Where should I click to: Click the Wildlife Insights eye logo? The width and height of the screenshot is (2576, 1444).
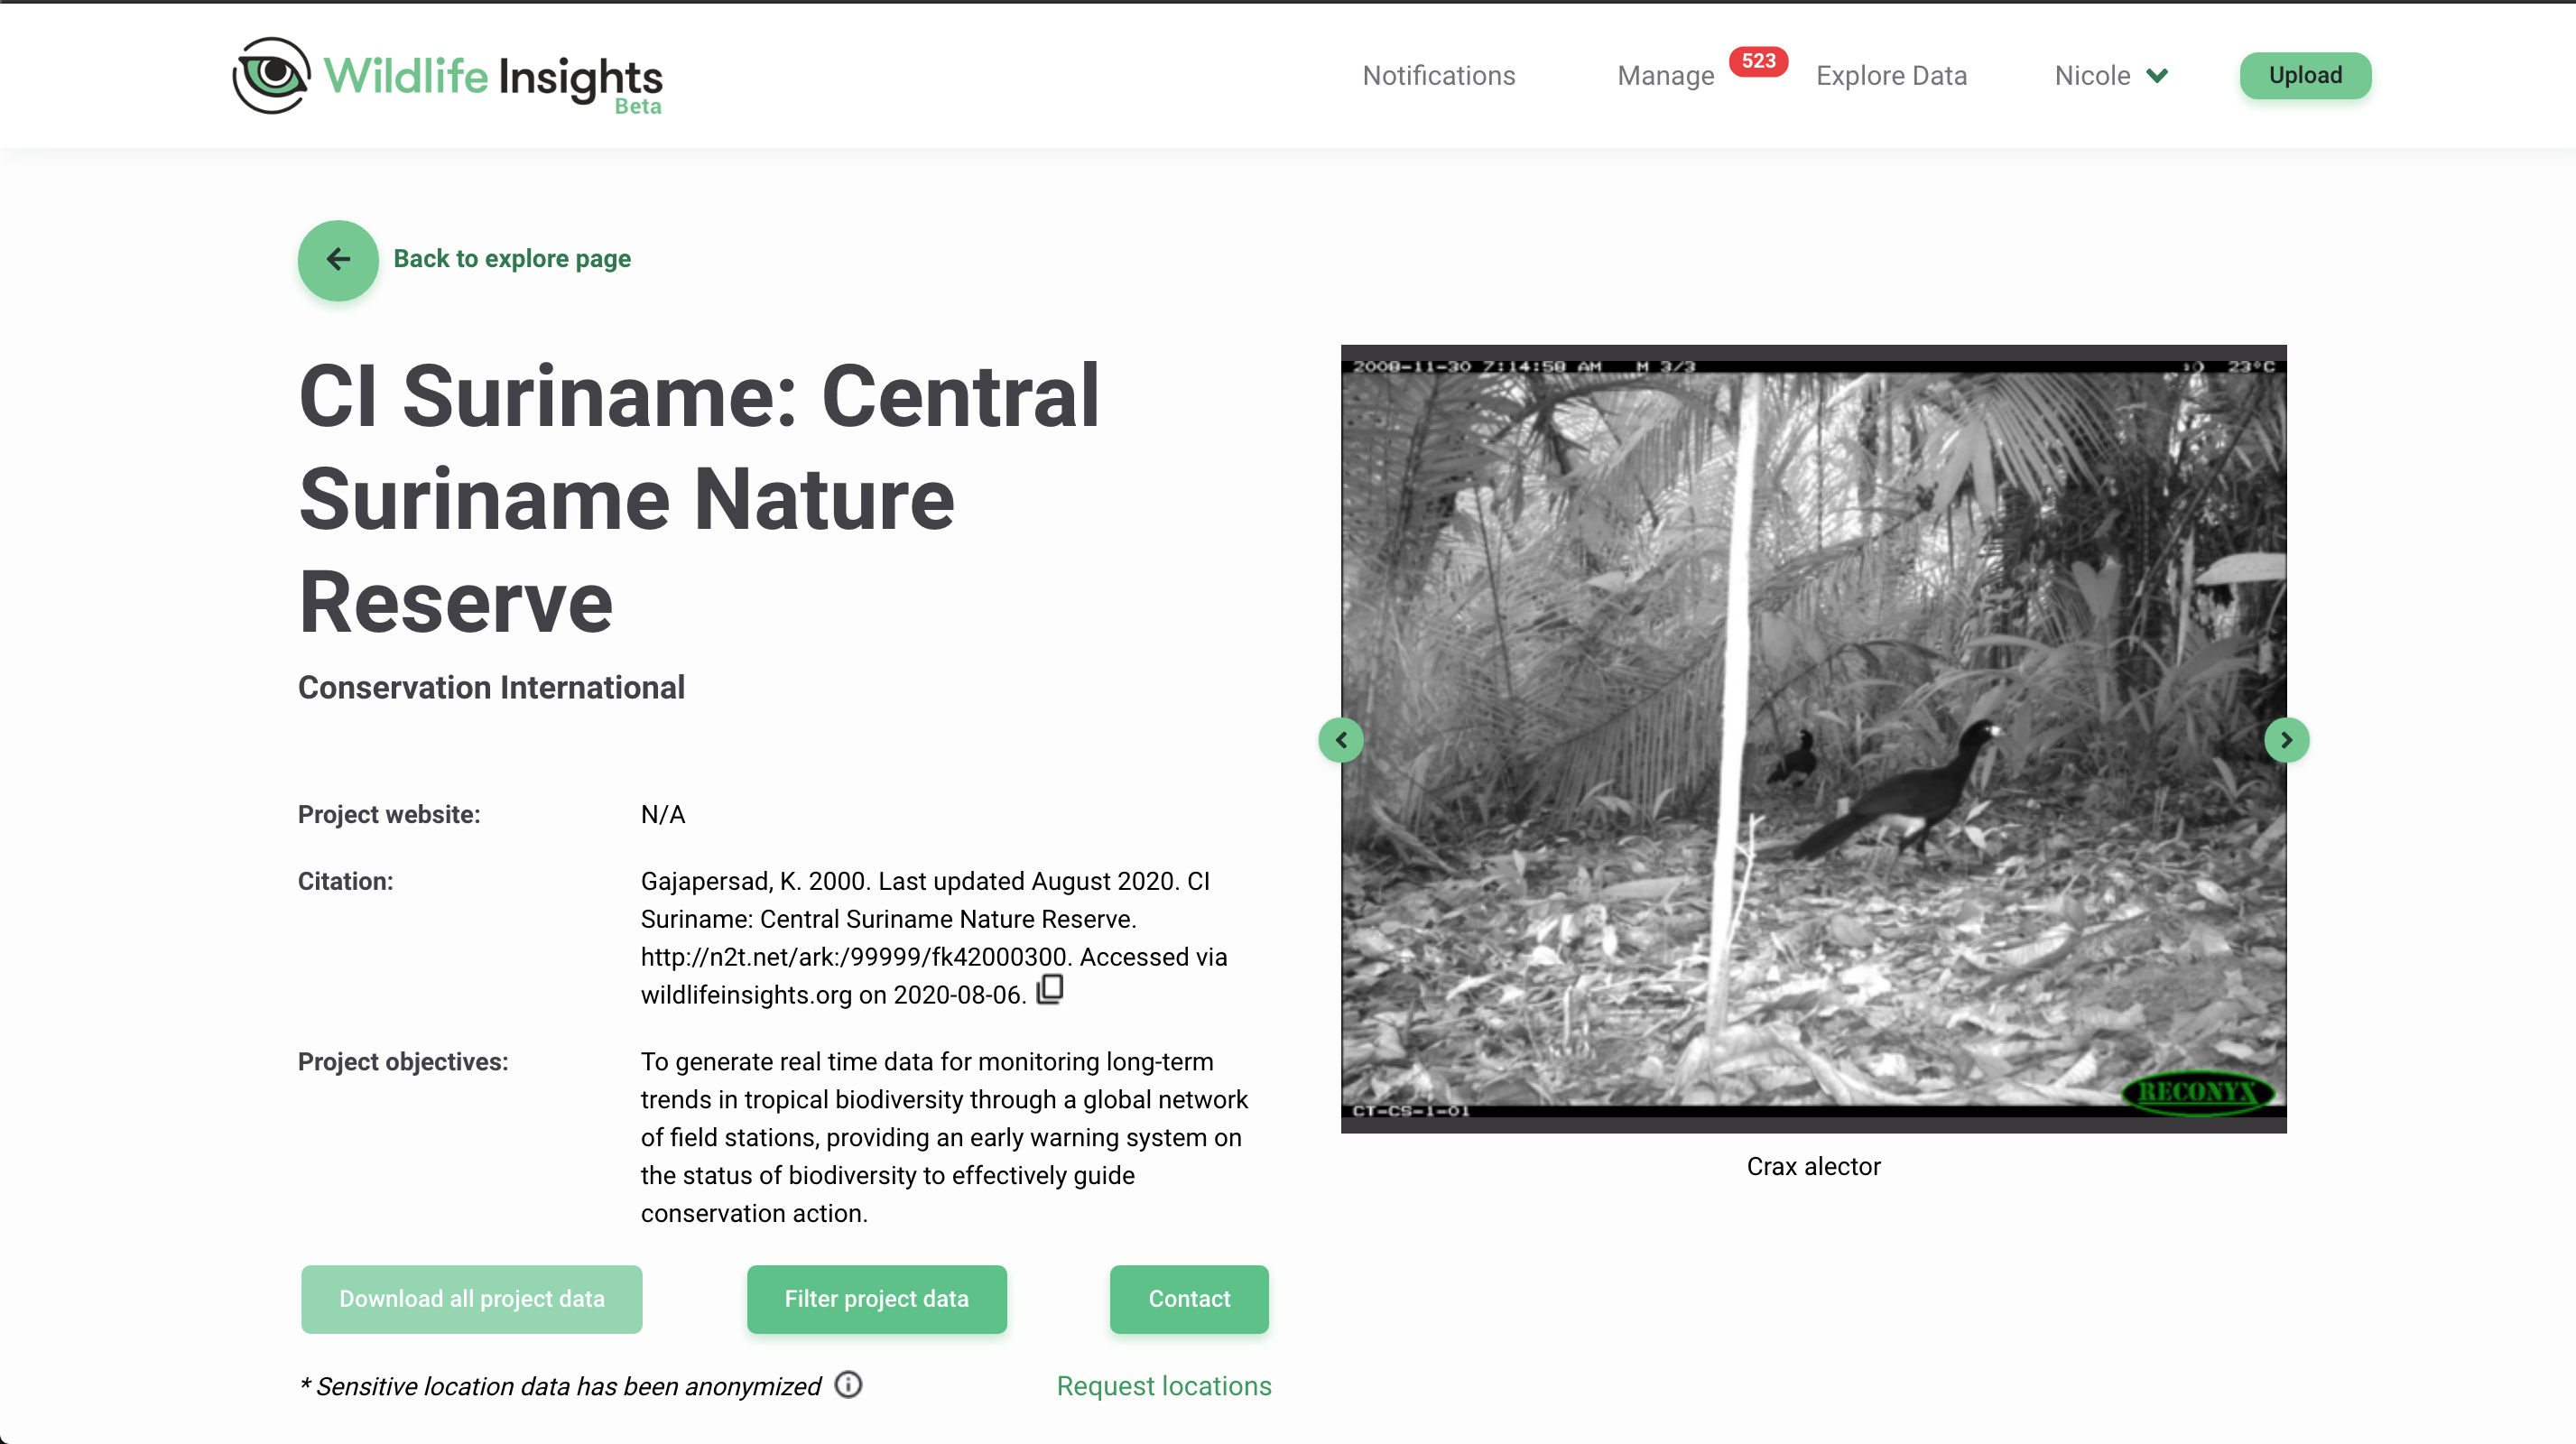(x=271, y=76)
